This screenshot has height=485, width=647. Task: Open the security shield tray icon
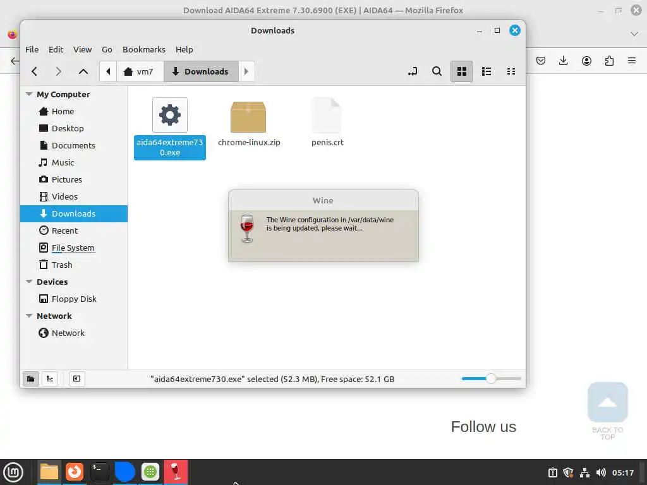coord(568,472)
